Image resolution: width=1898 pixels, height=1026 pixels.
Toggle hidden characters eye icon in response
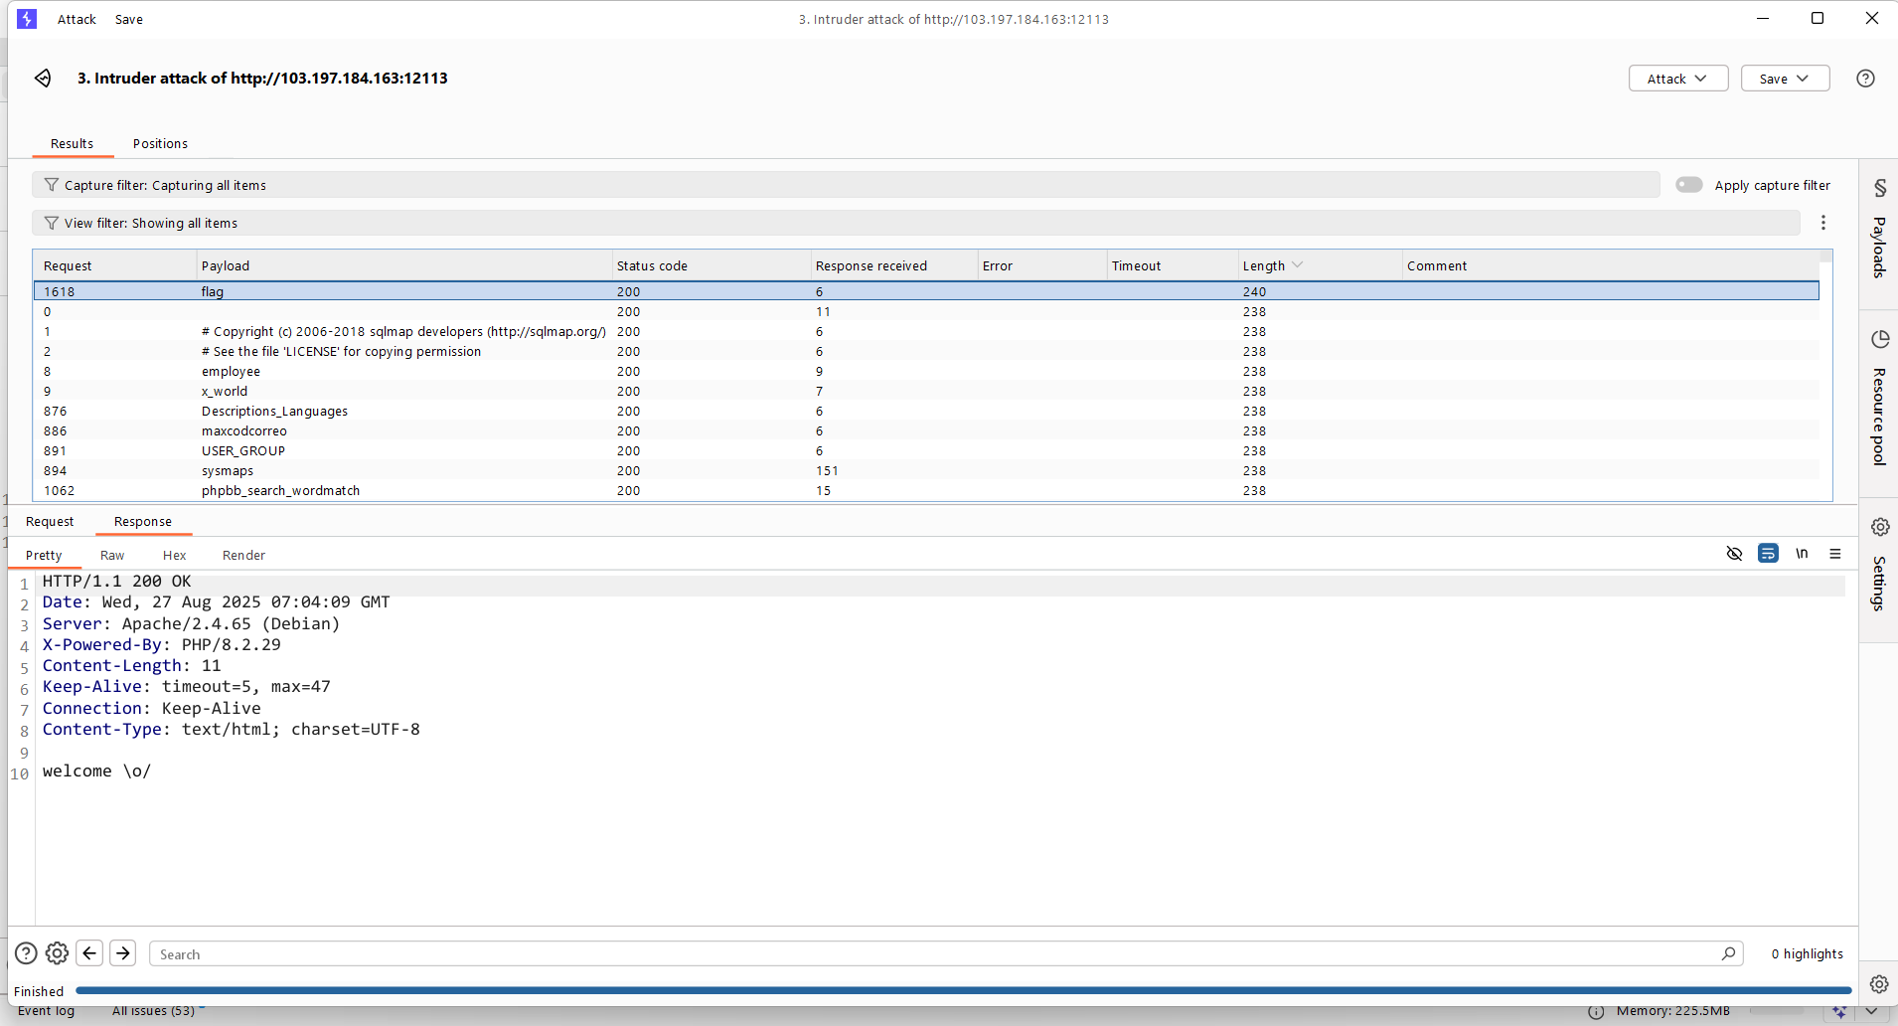pos(1734,554)
